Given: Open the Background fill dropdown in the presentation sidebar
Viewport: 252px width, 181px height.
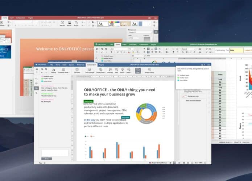Looking at the screenshot, I should pyautogui.click(x=140, y=32).
